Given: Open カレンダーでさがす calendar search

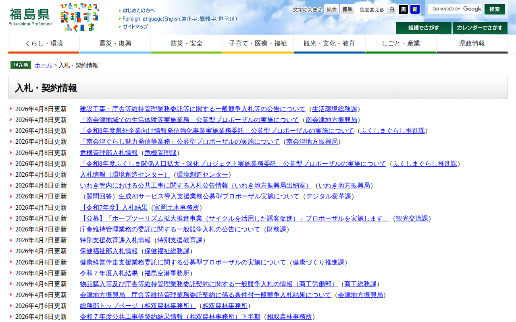Looking at the screenshot, I should (480, 28).
